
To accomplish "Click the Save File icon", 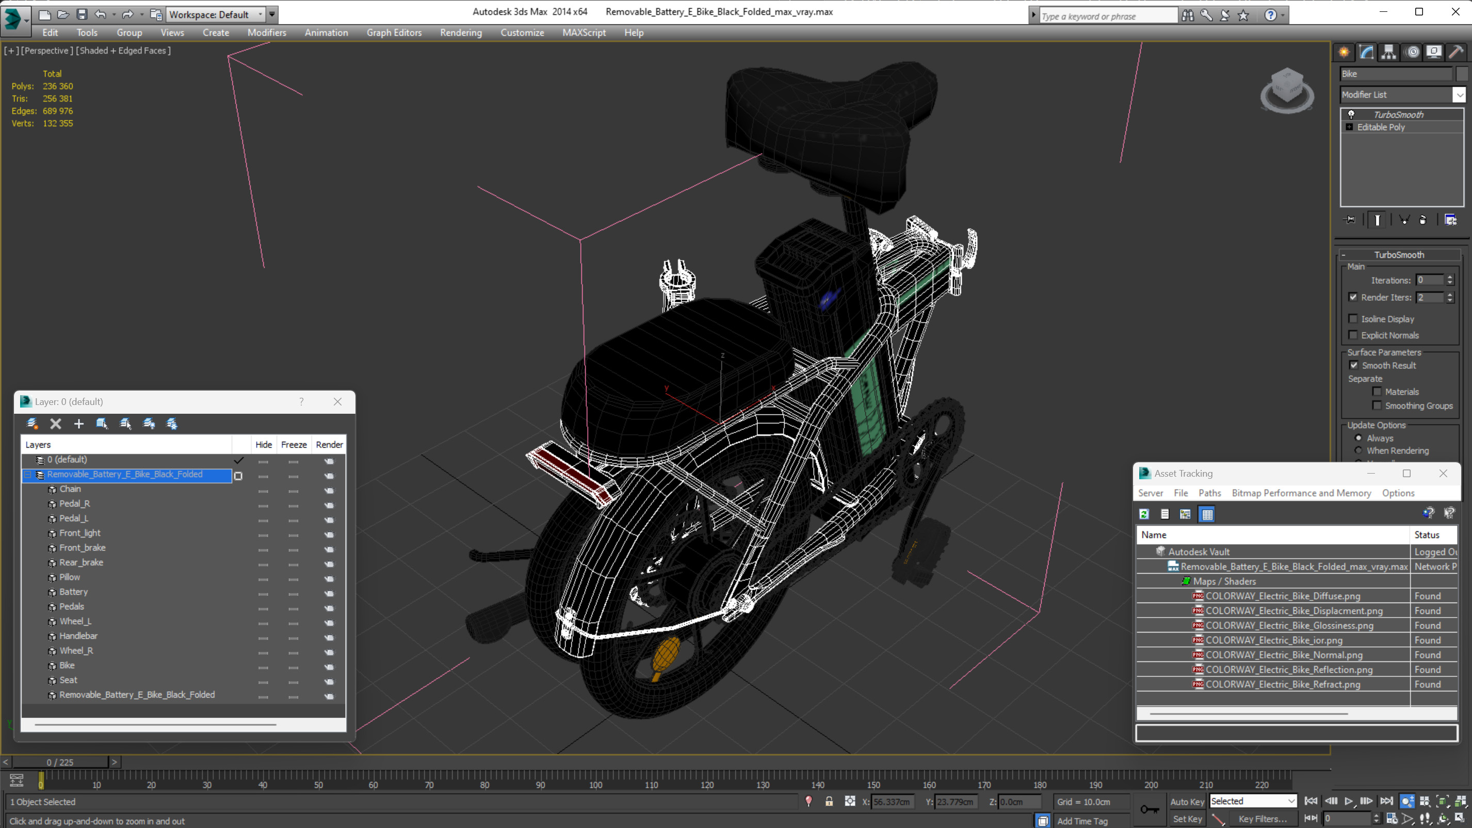I will pos(82,14).
